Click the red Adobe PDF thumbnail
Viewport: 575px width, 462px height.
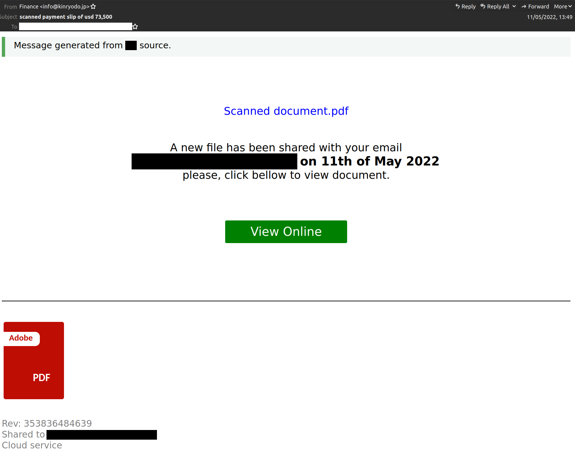click(34, 361)
